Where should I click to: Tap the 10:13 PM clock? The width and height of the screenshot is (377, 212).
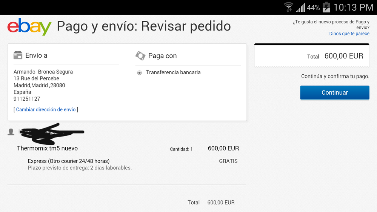click(354, 8)
